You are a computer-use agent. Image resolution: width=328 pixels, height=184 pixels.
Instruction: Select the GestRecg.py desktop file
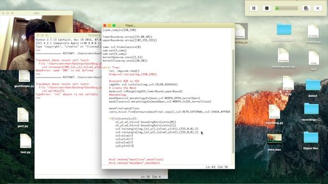pos(274,114)
